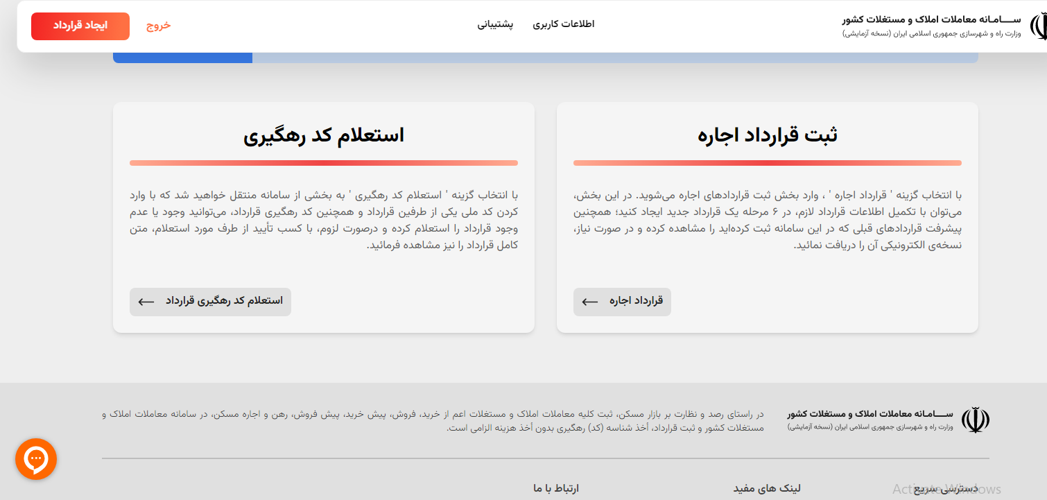Click the footer title سامانه معاملات املاک و مستغلات کشور
Screen dimensions: 1047x500
click(870, 414)
